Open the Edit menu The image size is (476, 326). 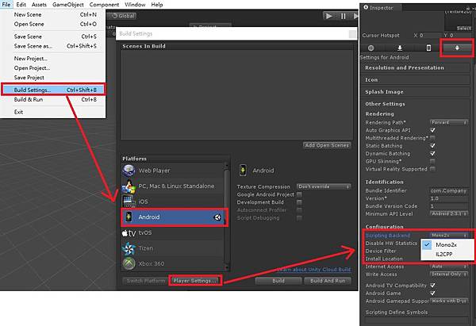pyautogui.click(x=21, y=5)
